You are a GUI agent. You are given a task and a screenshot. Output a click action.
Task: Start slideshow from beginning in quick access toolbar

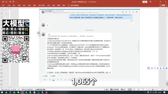coord(13,2)
